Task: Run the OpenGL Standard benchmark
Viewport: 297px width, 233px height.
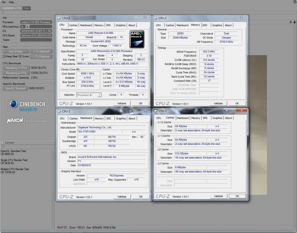Action: pyautogui.click(x=15, y=88)
